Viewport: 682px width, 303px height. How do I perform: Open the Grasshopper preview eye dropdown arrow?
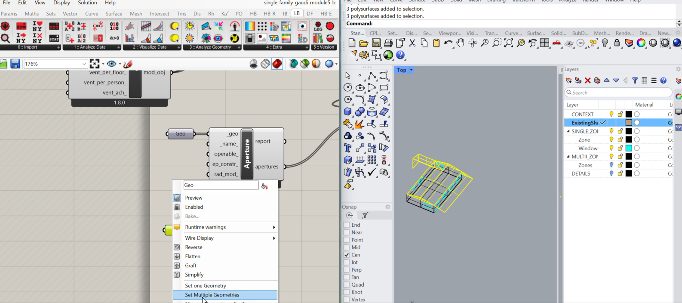click(x=120, y=64)
